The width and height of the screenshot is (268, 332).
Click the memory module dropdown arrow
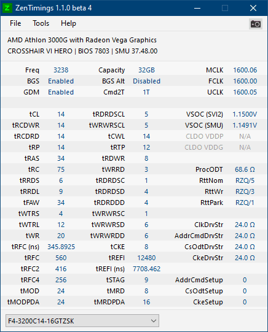pos(154,321)
